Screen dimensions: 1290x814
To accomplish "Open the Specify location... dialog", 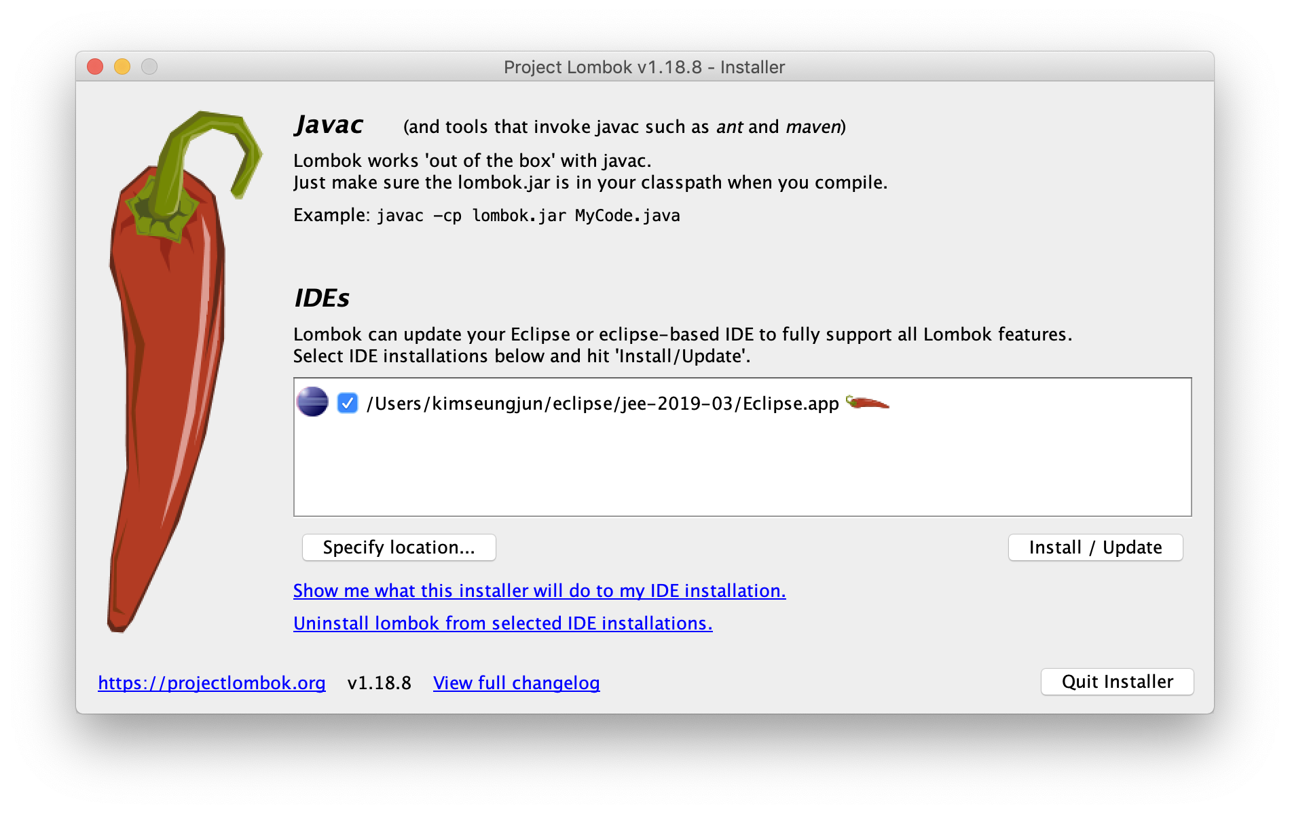I will tap(399, 547).
